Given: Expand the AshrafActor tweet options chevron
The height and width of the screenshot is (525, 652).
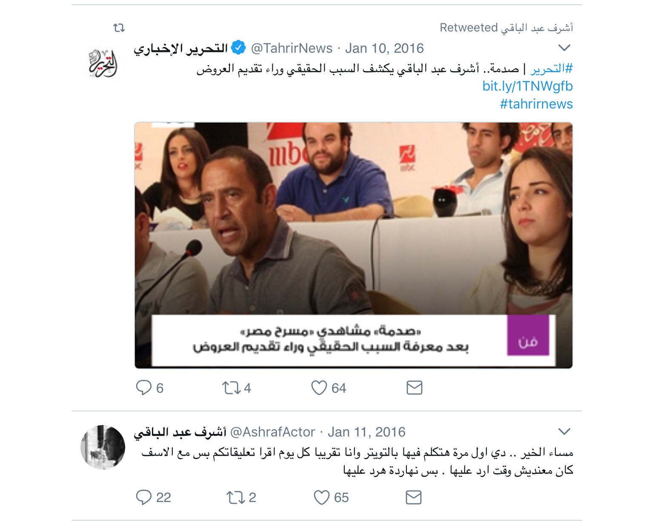Looking at the screenshot, I should (564, 431).
